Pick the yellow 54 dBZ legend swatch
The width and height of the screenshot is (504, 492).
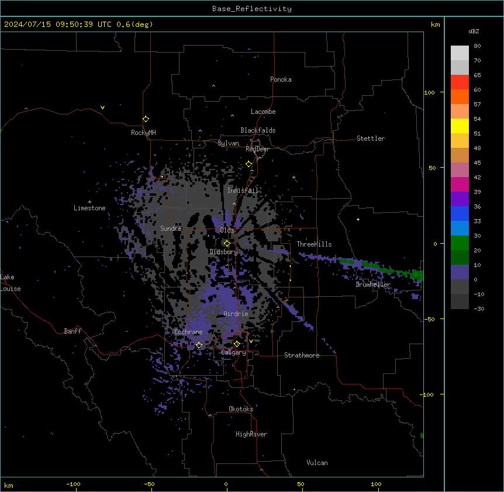point(460,126)
